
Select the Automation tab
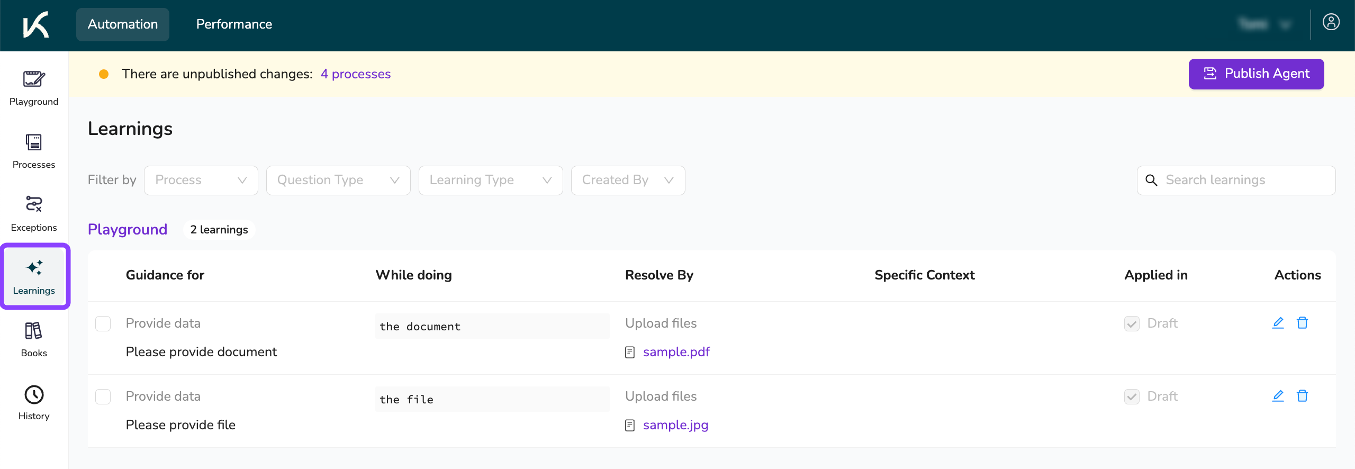point(123,24)
